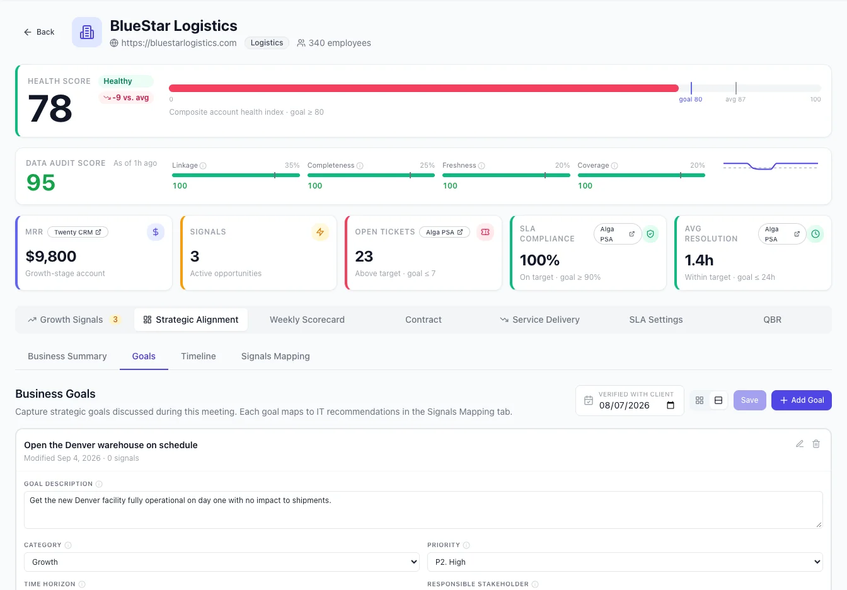Click the Signals lightning bolt icon
Viewport: 847px width, 590px height.
[320, 232]
